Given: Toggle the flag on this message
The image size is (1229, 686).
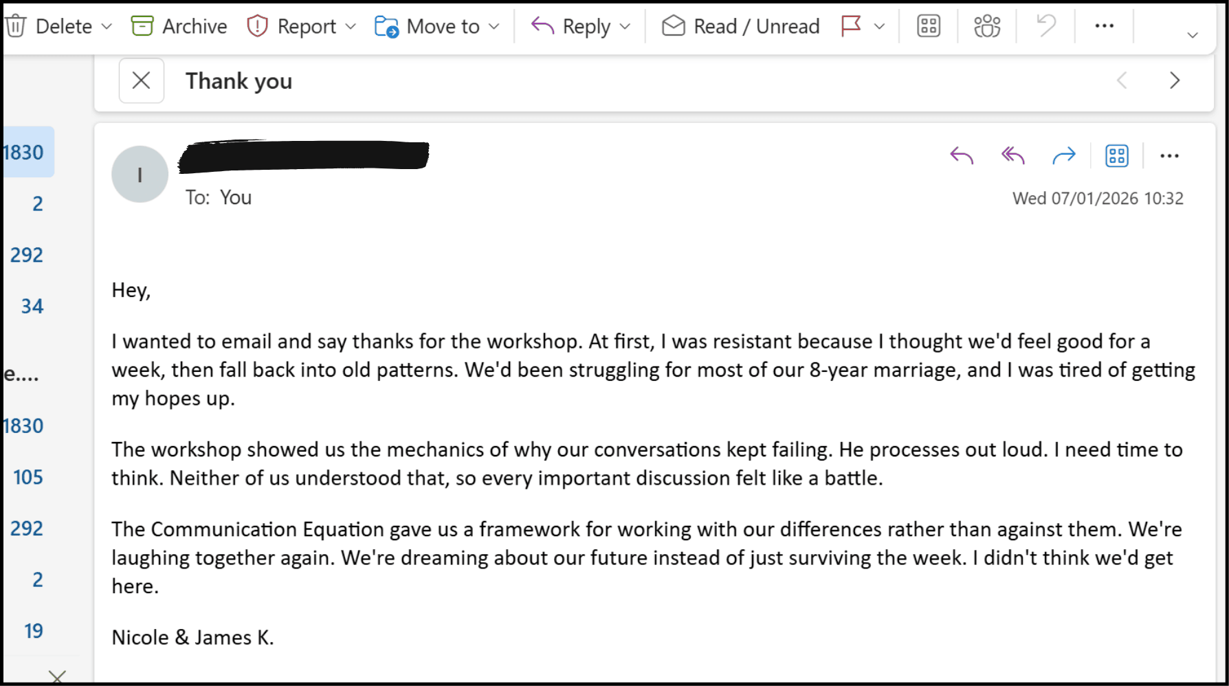Looking at the screenshot, I should pyautogui.click(x=851, y=26).
